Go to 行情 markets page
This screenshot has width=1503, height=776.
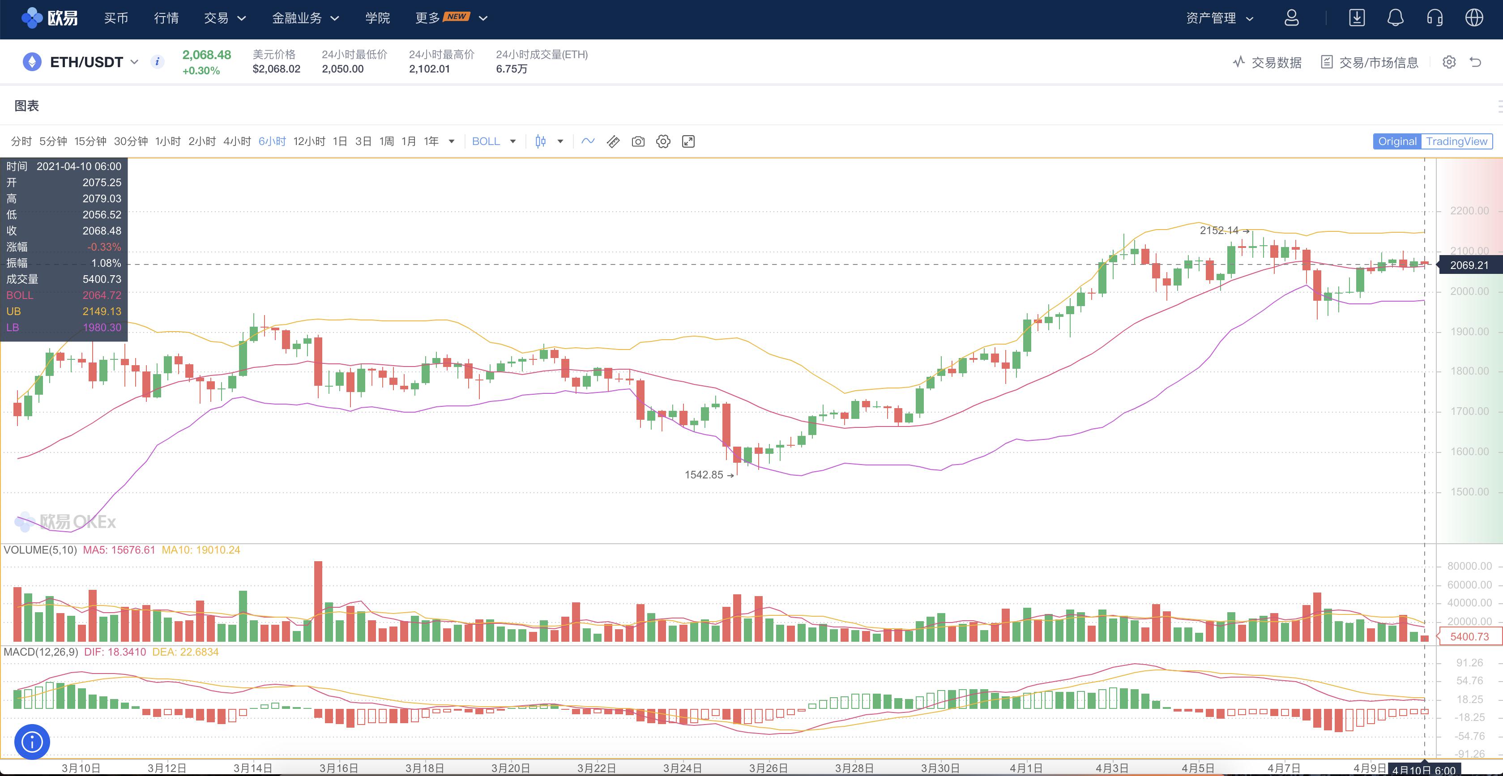coord(167,18)
